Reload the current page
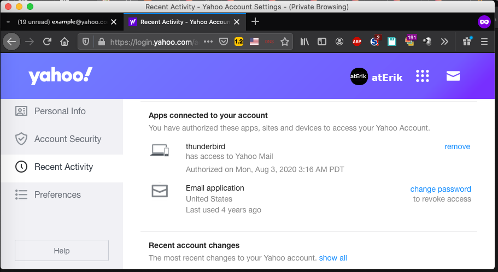The width and height of the screenshot is (498, 272). 47,42
